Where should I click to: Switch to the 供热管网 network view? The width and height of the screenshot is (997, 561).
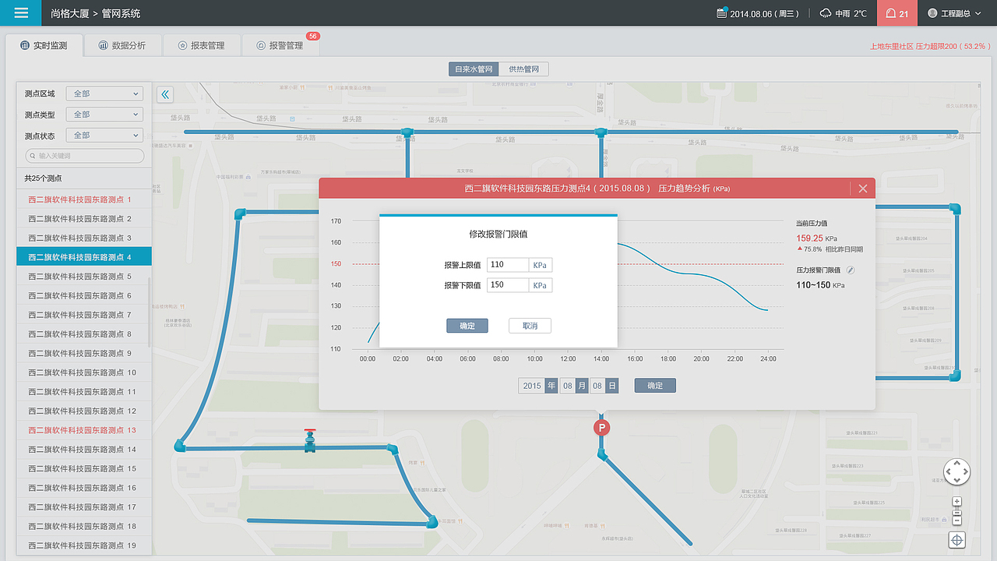(523, 69)
